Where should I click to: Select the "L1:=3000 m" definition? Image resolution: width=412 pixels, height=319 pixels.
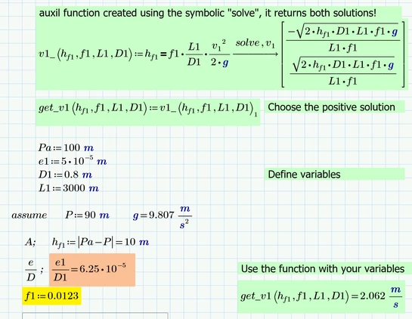pyautogui.click(x=69, y=188)
